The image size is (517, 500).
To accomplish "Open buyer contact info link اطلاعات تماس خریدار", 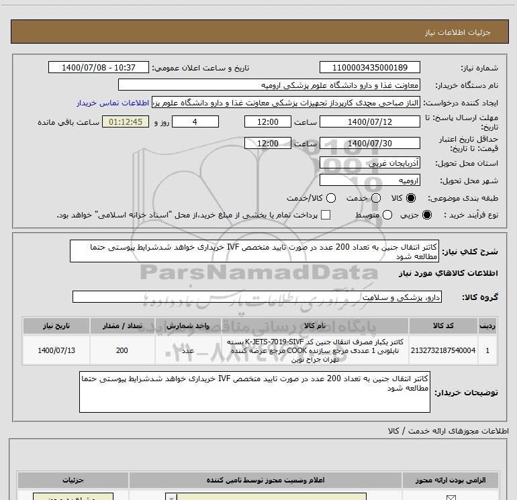I will click(113, 103).
